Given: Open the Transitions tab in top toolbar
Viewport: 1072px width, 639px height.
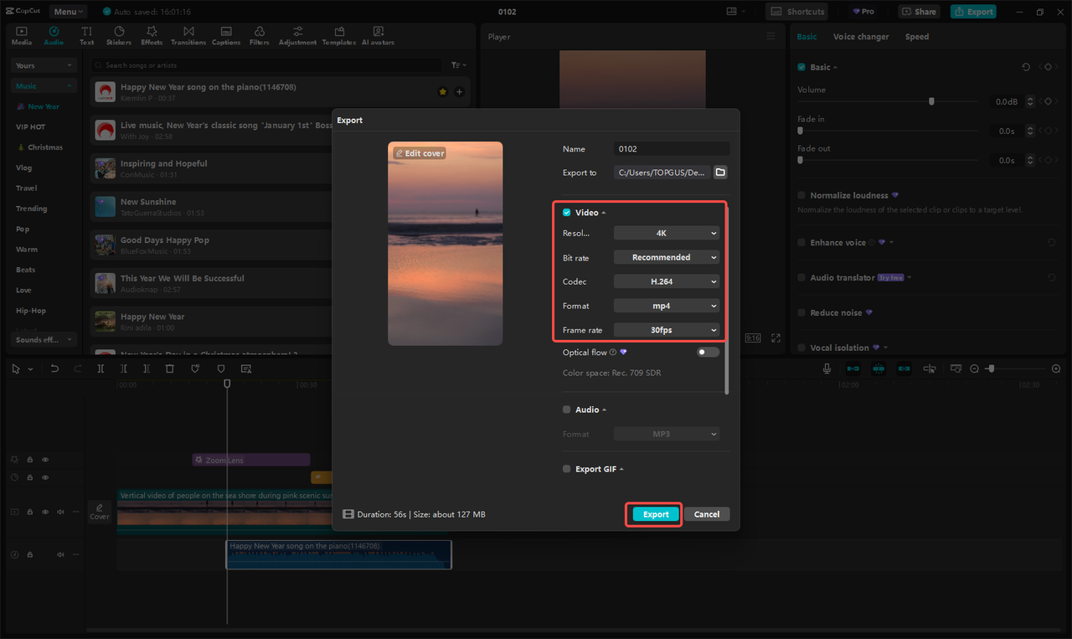Looking at the screenshot, I should 188,35.
